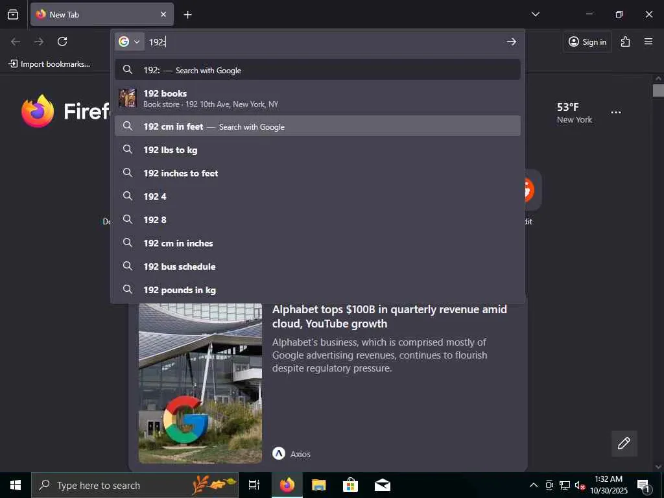This screenshot has width=664, height=498.
Task: Select the '192 4' suggestion
Action: coord(318,196)
